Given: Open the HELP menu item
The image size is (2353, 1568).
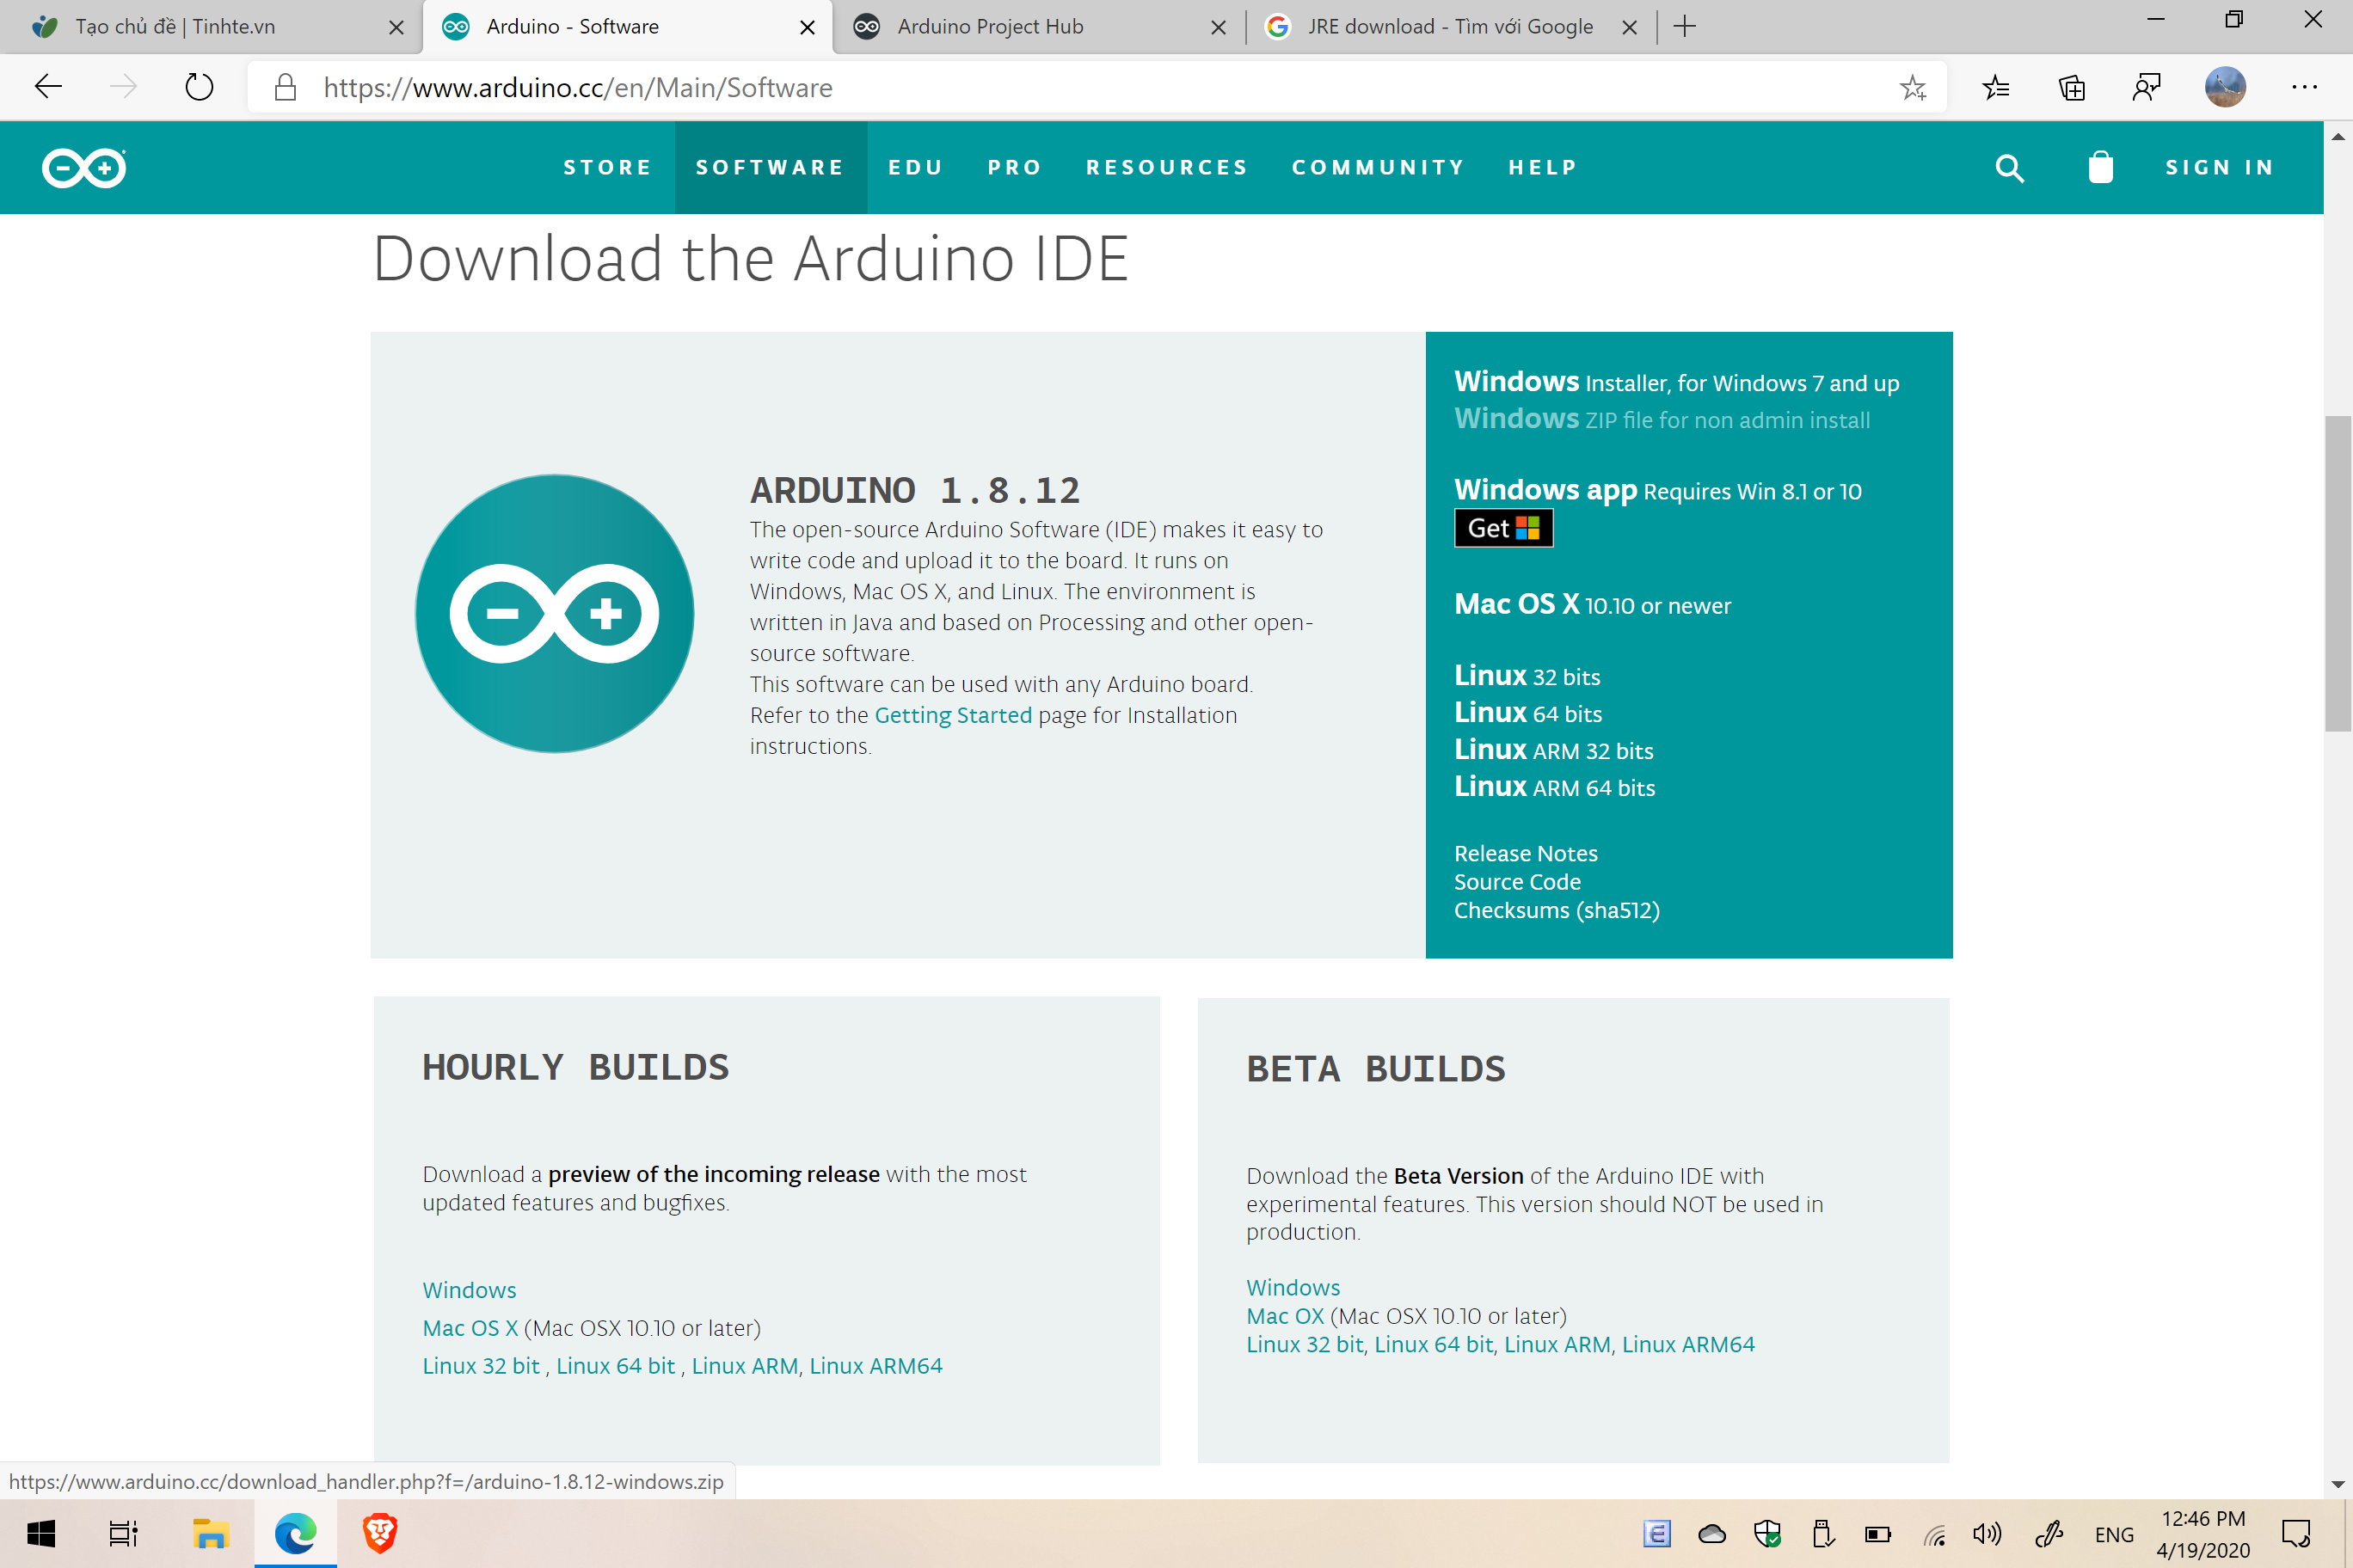Looking at the screenshot, I should (x=1543, y=167).
